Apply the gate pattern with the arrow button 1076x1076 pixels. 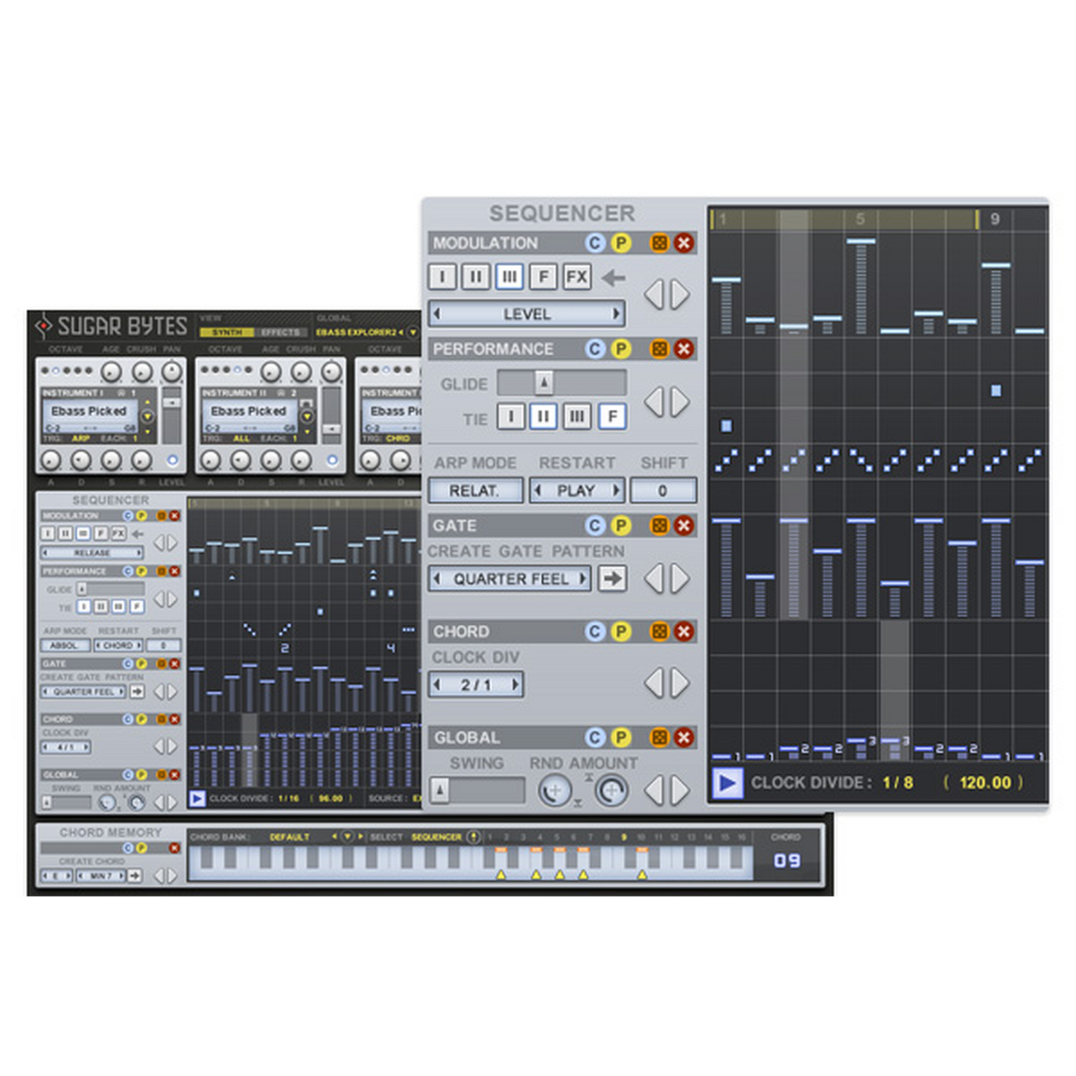pyautogui.click(x=612, y=579)
